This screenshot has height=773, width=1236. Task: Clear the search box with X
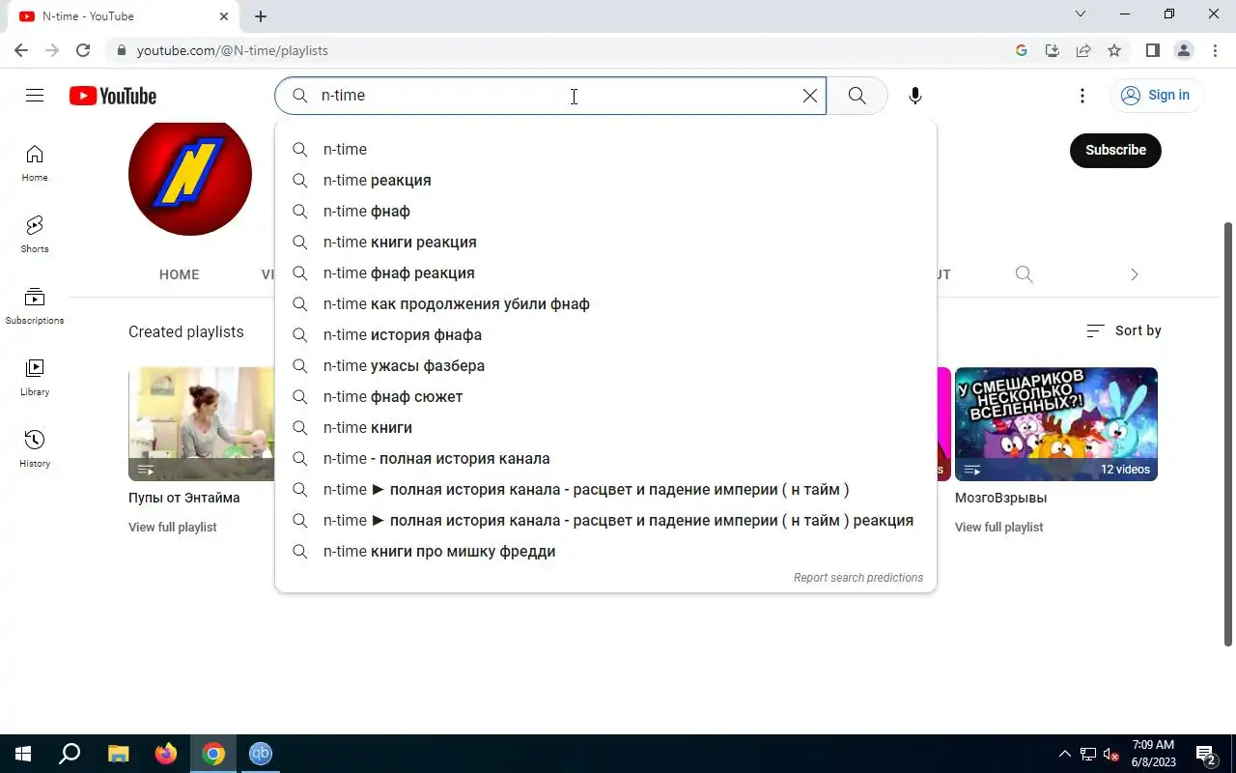[x=810, y=96]
